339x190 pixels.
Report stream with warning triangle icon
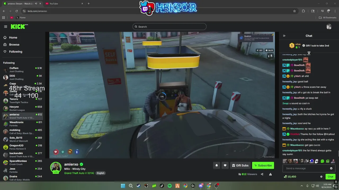(270, 174)
